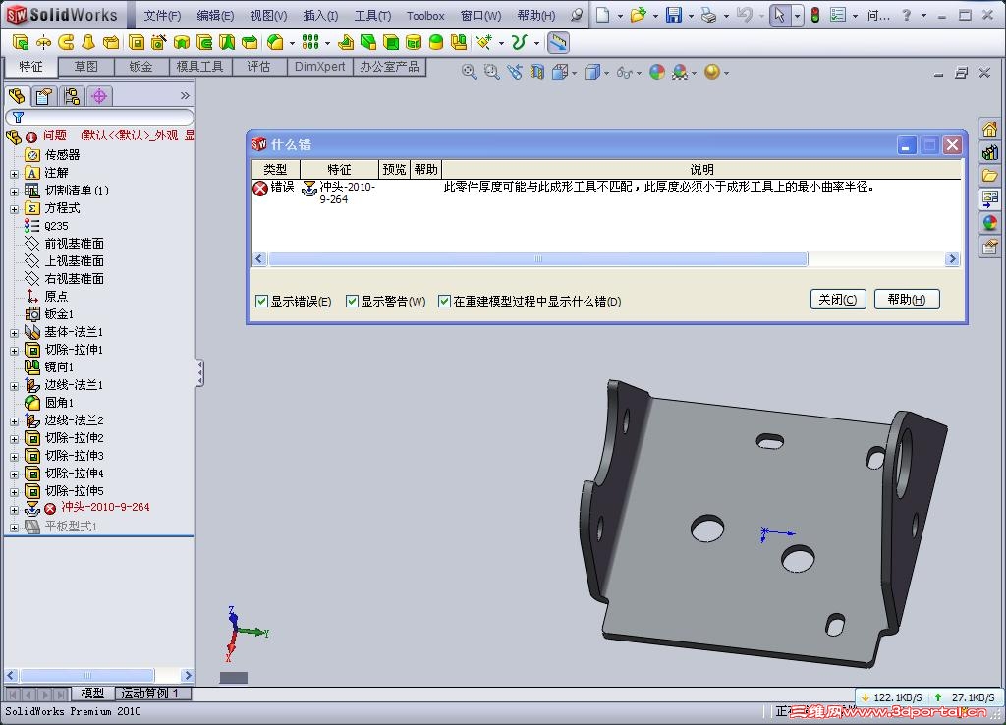Click the Save icon in title toolbar
Viewport: 1006px width, 725px height.
coord(674,15)
